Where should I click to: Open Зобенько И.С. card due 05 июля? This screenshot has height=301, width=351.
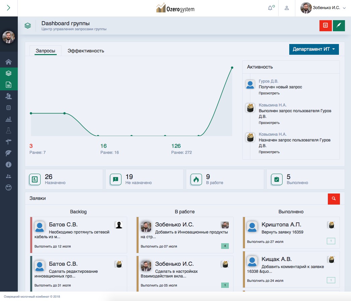(185, 274)
